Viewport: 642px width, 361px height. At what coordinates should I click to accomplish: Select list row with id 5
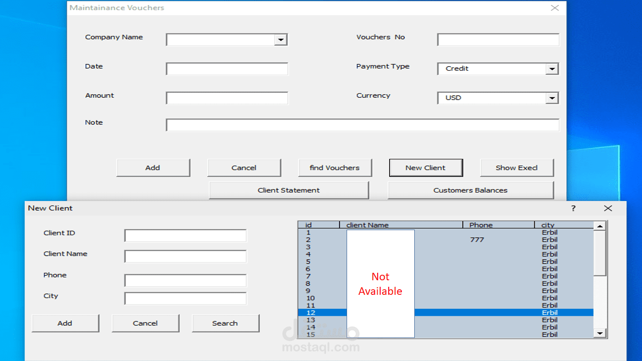(446, 262)
